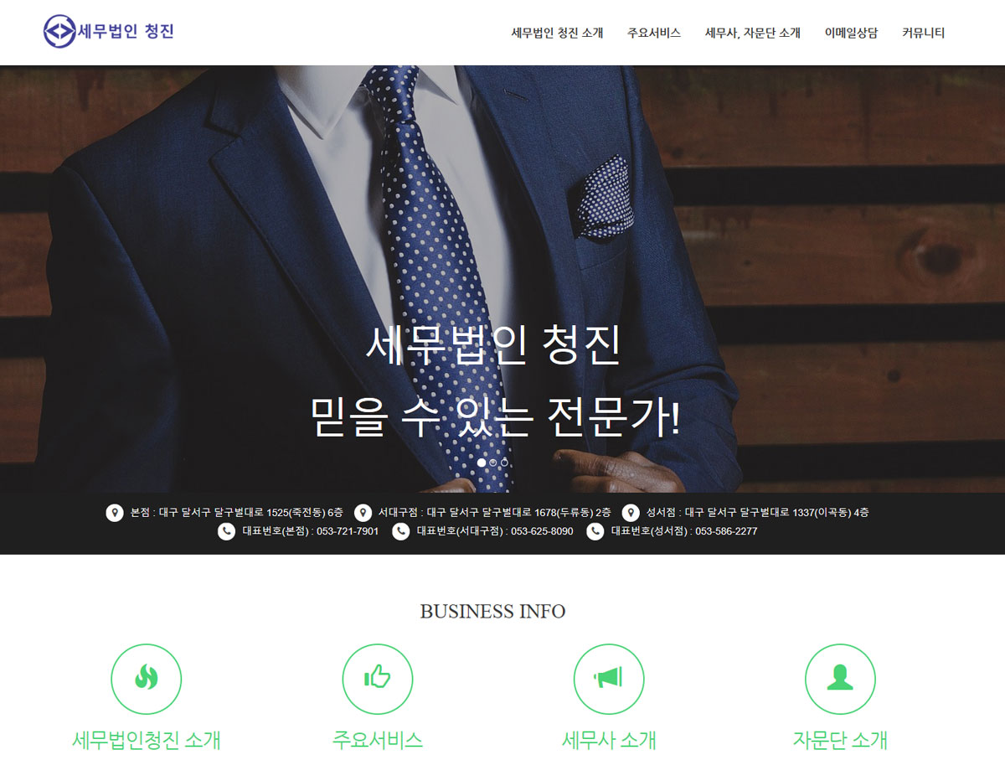Open the 주요서비스 navigation menu
This screenshot has height=760, width=1005.
click(x=654, y=34)
